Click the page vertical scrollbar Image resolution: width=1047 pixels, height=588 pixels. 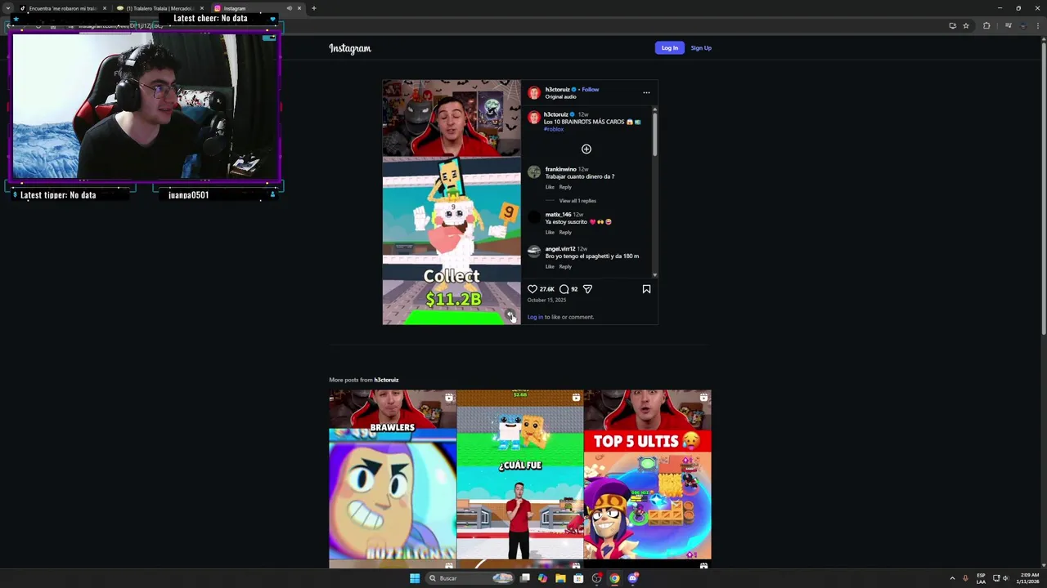(1044, 188)
